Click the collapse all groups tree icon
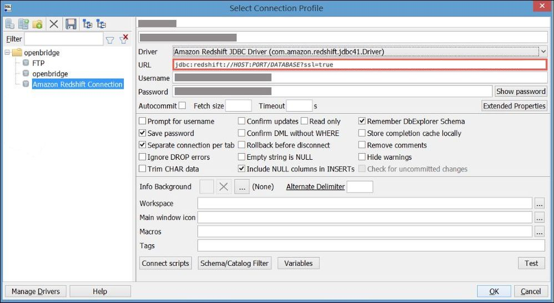 pyautogui.click(x=101, y=24)
